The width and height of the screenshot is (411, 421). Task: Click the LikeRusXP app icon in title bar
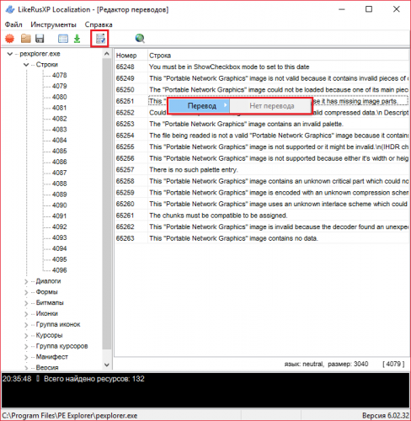coord(10,9)
